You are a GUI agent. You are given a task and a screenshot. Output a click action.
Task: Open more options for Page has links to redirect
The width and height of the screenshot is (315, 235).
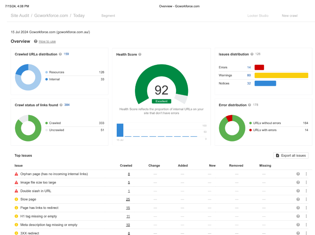pos(306,208)
